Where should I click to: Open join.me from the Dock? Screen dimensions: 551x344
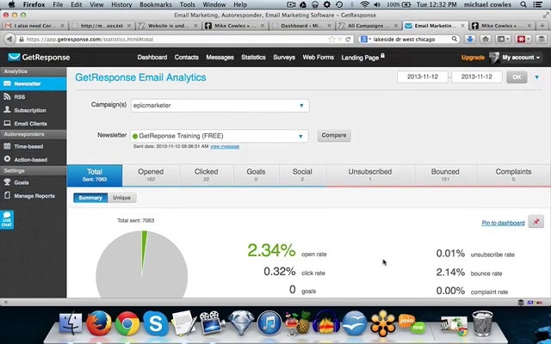(412, 323)
